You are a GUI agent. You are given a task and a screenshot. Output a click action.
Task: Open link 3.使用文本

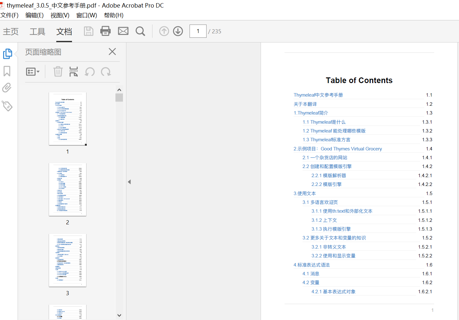tap(305, 194)
